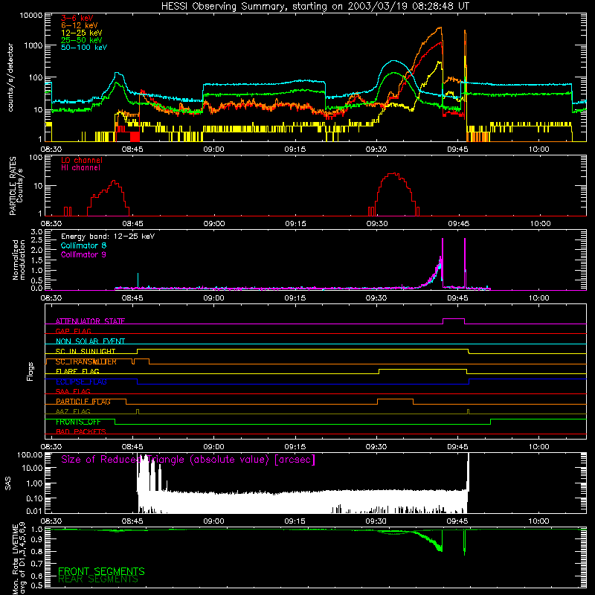Image resolution: width=595 pixels, height=595 pixels.
Task: Click the Energy band: 12-25 keV label
Action: click(x=108, y=237)
